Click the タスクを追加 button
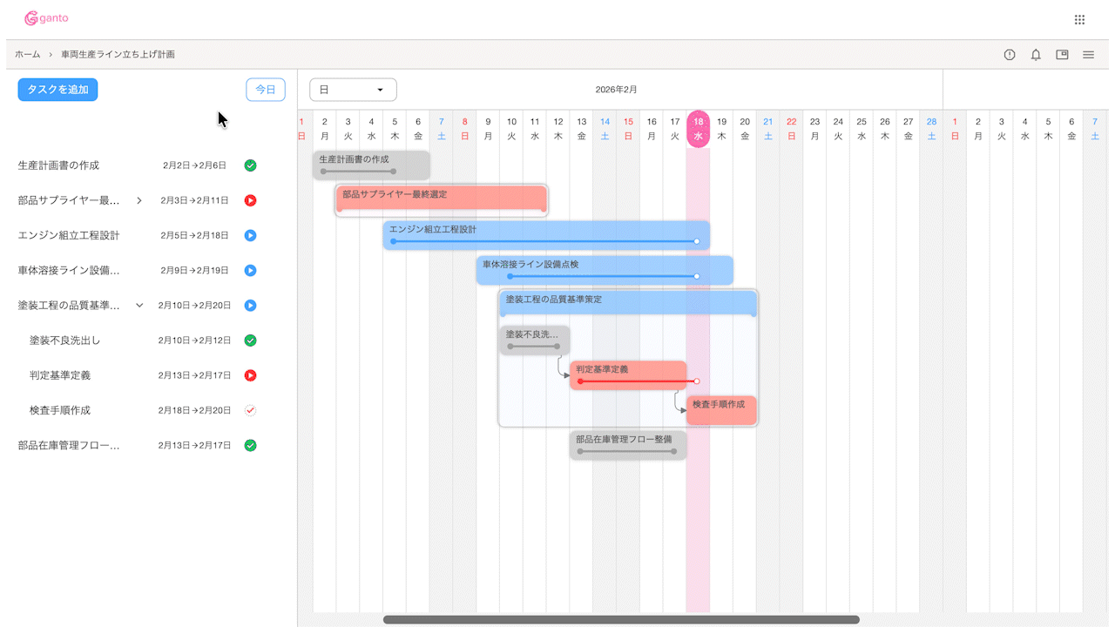Image resolution: width=1115 pixels, height=627 pixels. 57,90
